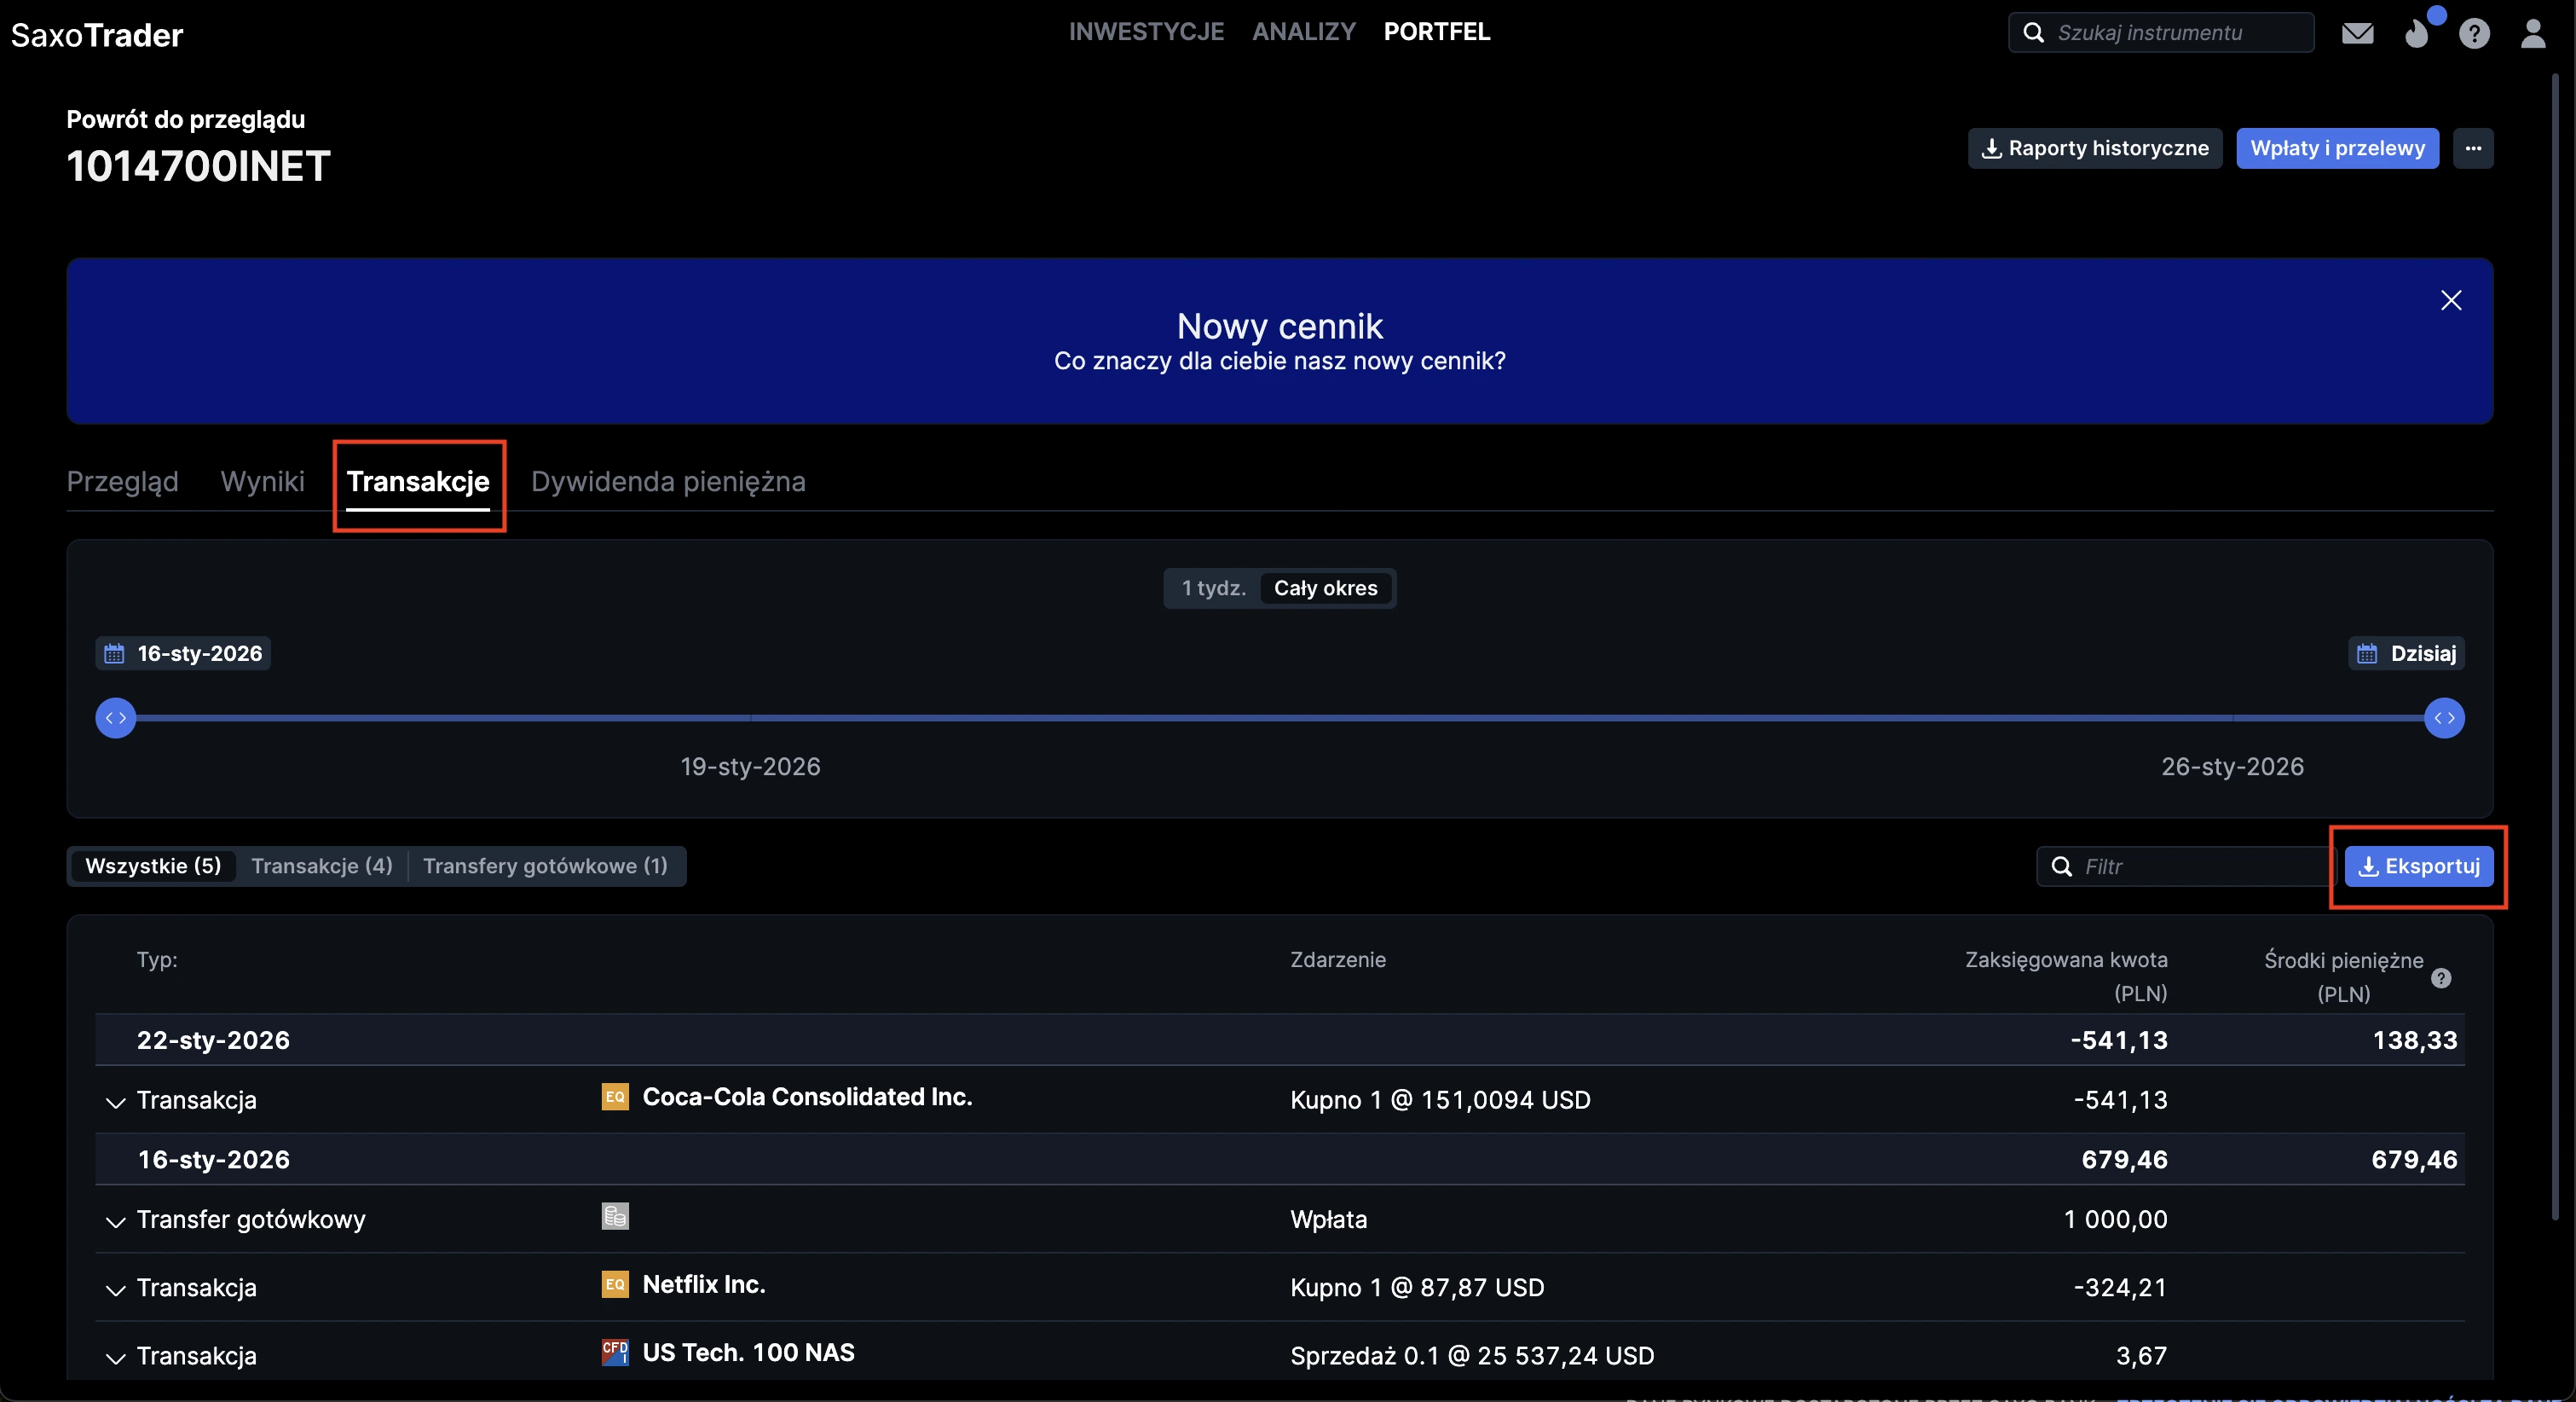The height and width of the screenshot is (1402, 2576).
Task: Click the Eksportuj button
Action: tap(2418, 866)
